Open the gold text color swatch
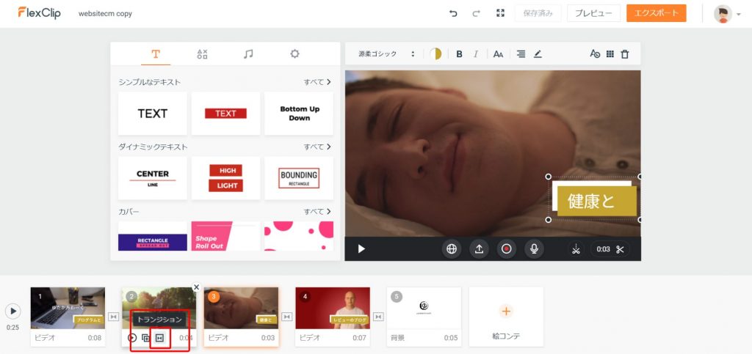 [x=435, y=54]
